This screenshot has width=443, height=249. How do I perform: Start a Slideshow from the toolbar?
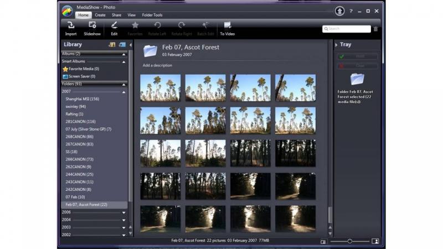tap(92, 25)
